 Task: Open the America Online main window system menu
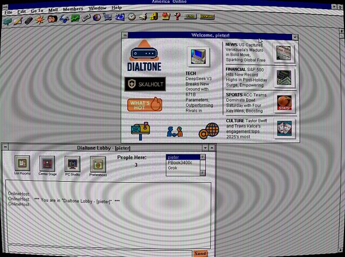click(5, 7)
